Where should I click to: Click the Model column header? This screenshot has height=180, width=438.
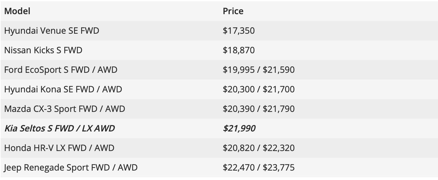(x=17, y=11)
